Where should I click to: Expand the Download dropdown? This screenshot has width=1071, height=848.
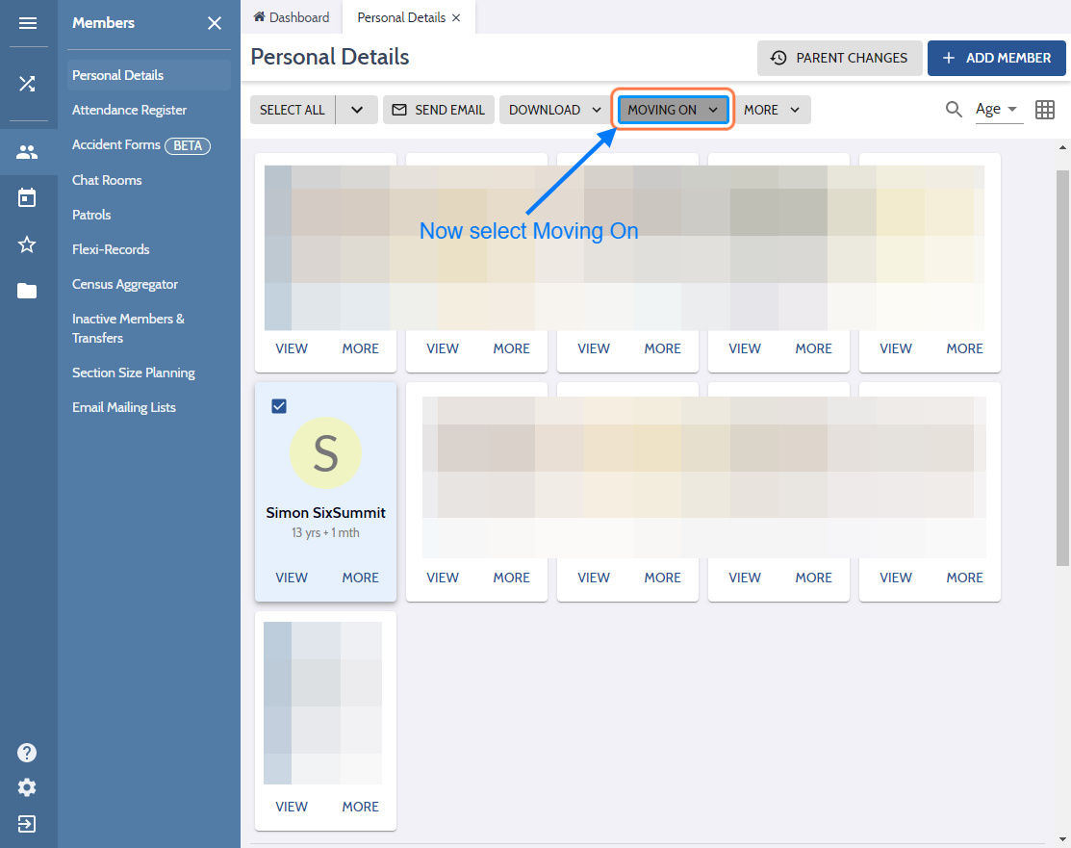(x=554, y=110)
